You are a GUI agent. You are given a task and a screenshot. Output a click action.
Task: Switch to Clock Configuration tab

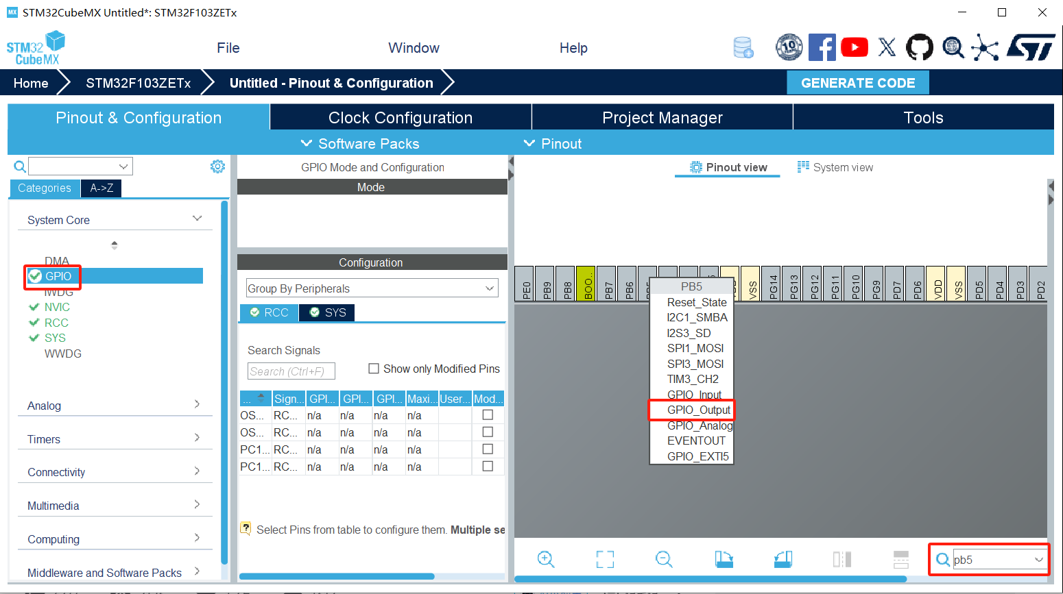click(401, 117)
